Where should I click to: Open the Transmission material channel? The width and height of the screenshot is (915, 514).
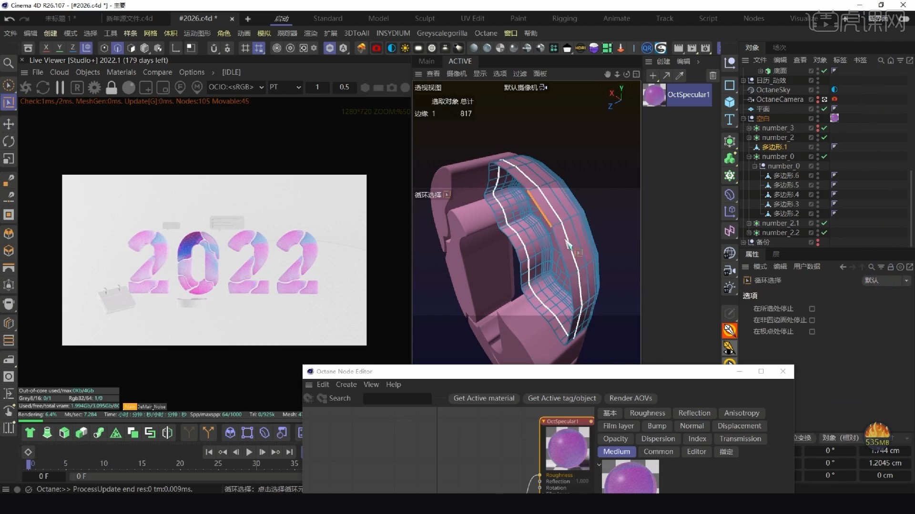pos(740,439)
